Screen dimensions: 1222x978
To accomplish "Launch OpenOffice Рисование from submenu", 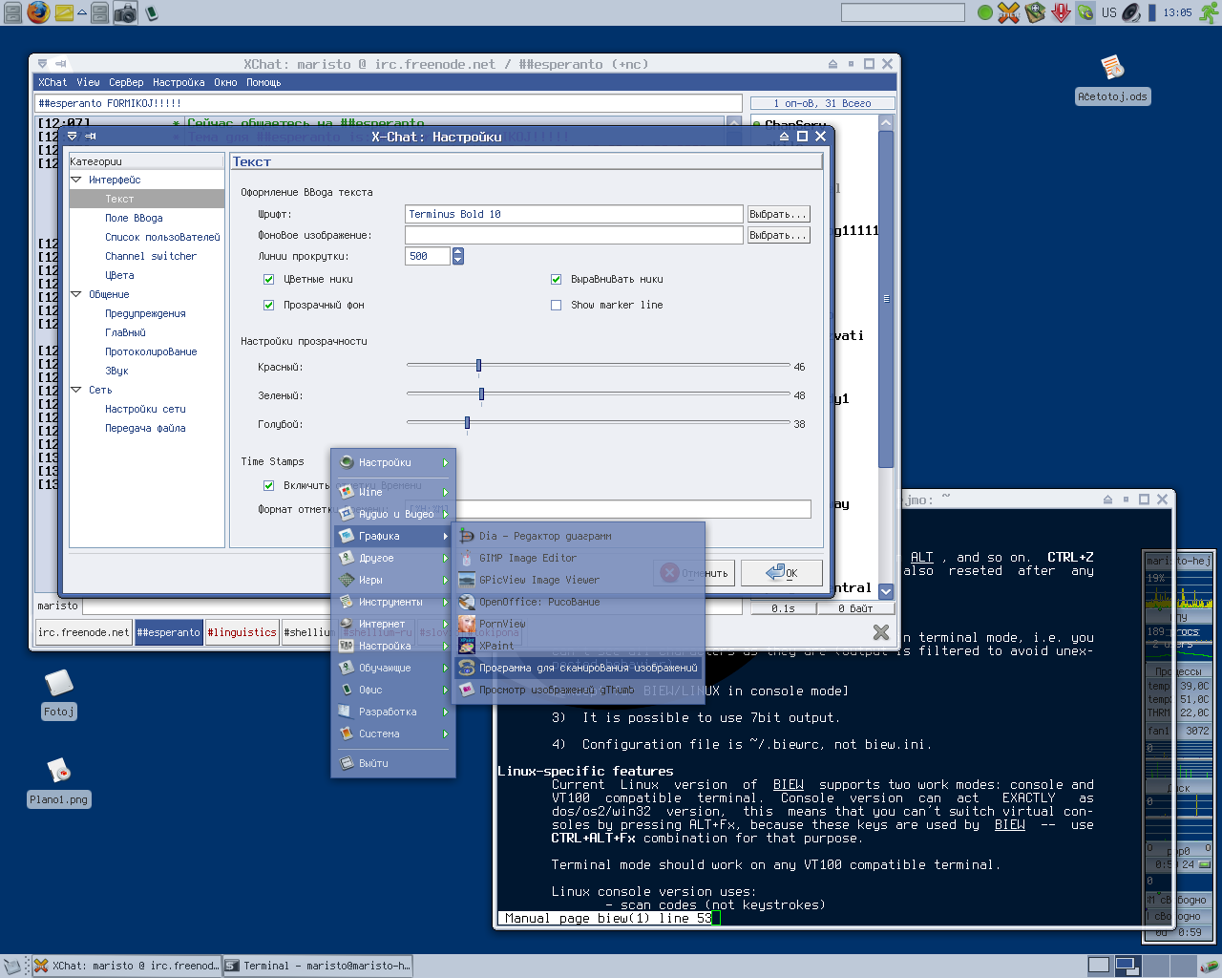I will click(579, 602).
